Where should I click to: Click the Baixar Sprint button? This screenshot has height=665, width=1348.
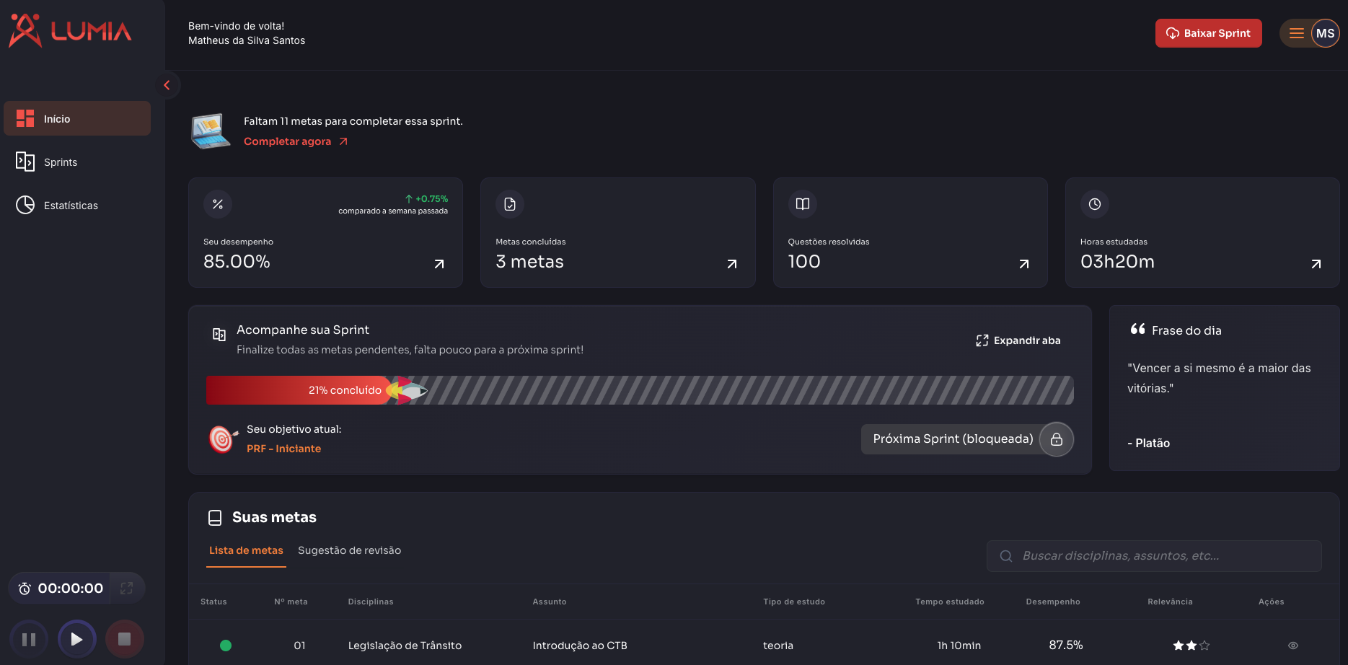click(1208, 33)
